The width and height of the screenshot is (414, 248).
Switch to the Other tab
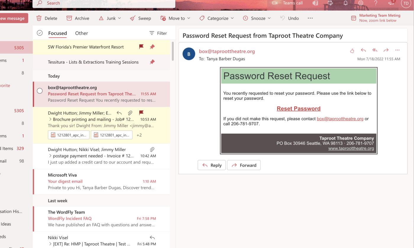(81, 33)
